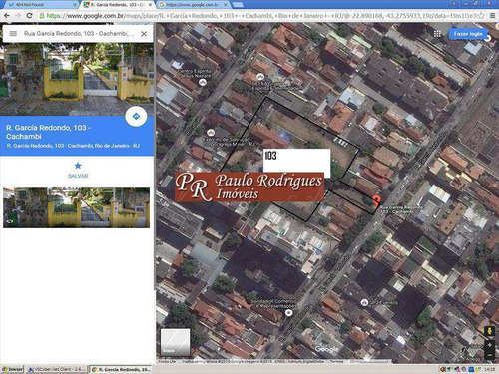Open VSCyber.net Client in the taskbar
Screen dimensions: 499x374
pyautogui.click(x=57, y=369)
